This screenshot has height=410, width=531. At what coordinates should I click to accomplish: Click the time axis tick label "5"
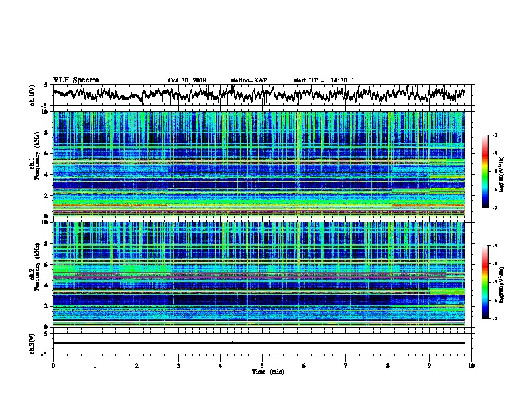click(262, 366)
